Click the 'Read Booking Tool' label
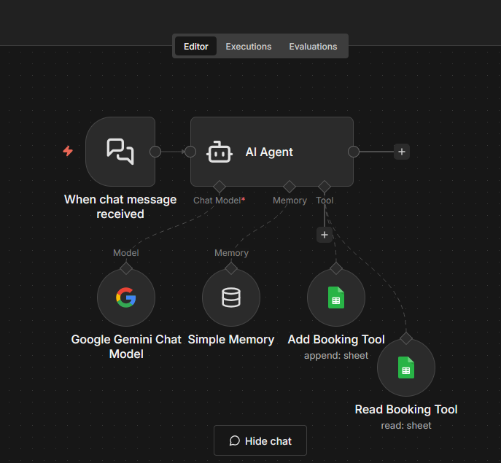Viewport: 501px width, 463px height. pyautogui.click(x=406, y=409)
